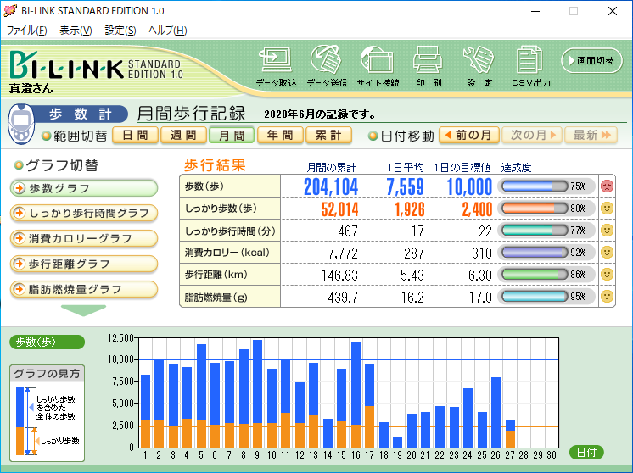Switch range to 週間

(183, 135)
